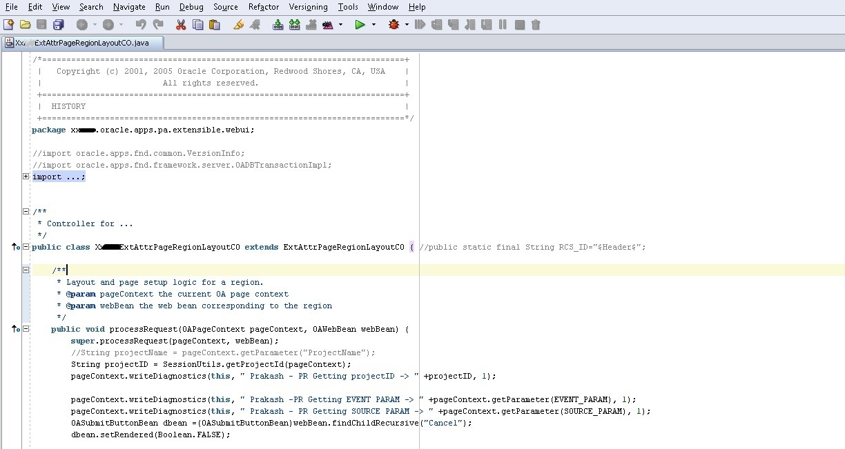The width and height of the screenshot is (845, 449).
Task: Copy selection with the Copy icon
Action: (198, 25)
